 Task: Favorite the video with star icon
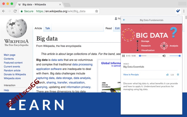[x=178, y=75]
